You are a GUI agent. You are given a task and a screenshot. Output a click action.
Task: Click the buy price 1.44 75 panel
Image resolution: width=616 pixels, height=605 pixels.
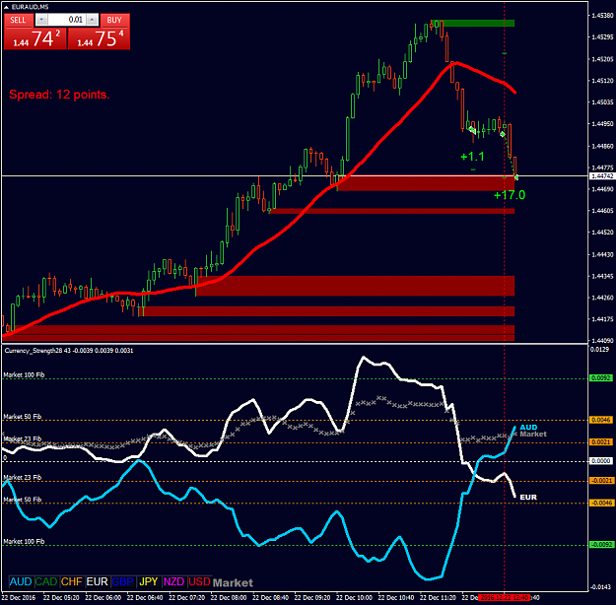click(99, 38)
